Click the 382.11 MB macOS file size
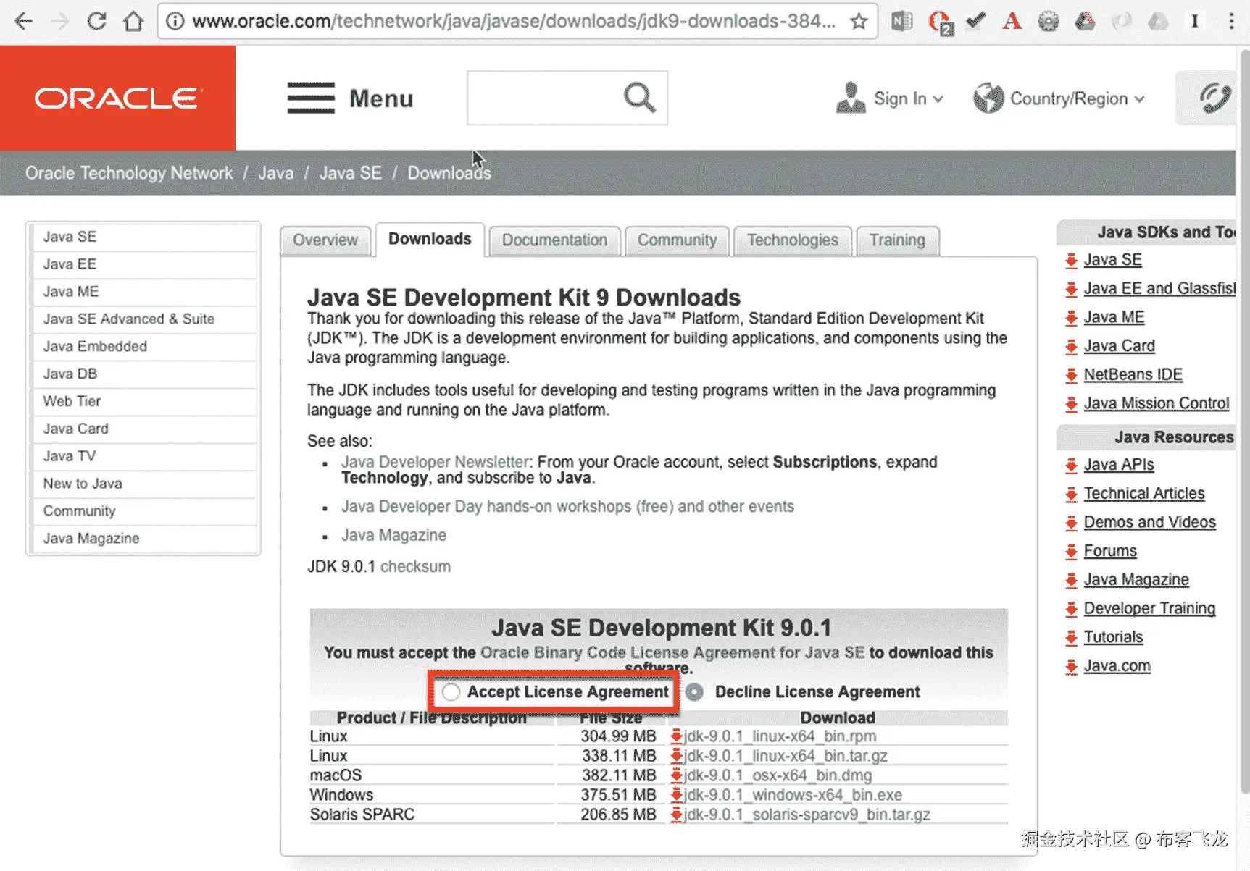The height and width of the screenshot is (871, 1250). coord(618,775)
